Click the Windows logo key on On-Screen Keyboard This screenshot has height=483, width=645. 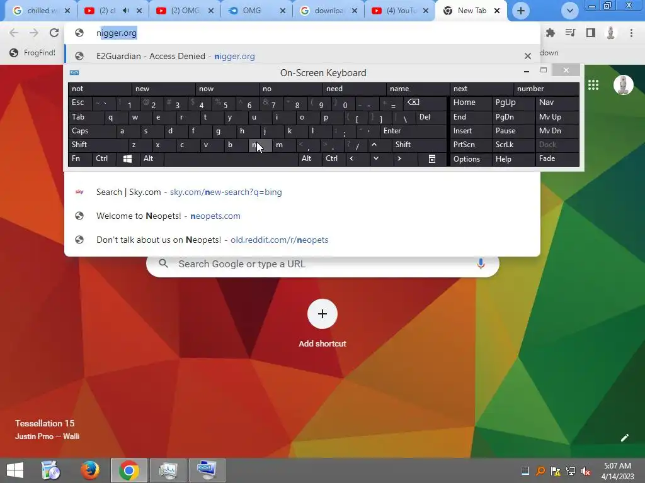click(127, 159)
